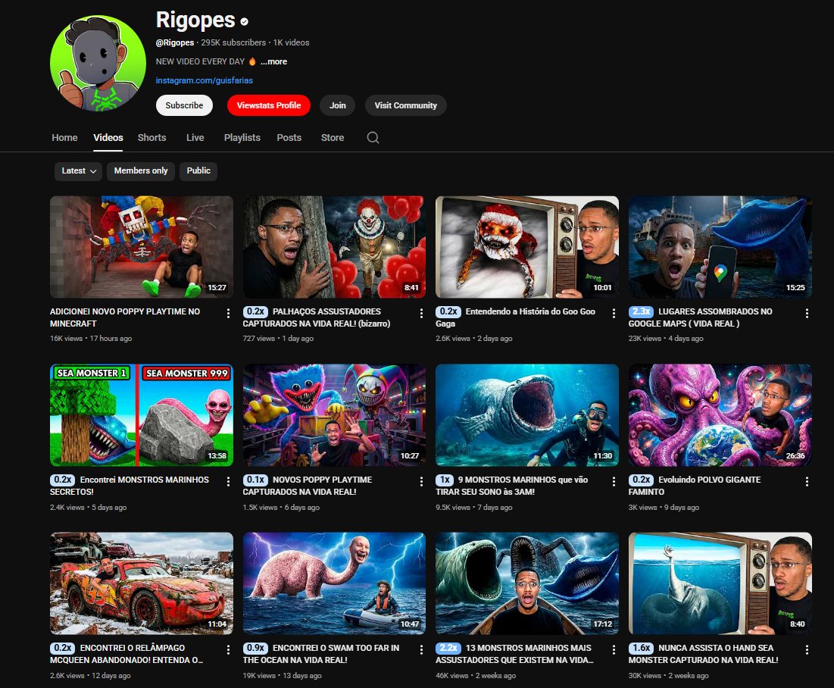Open the Minecraft Poppy Playtime thumbnail (15:27)

pos(142,247)
